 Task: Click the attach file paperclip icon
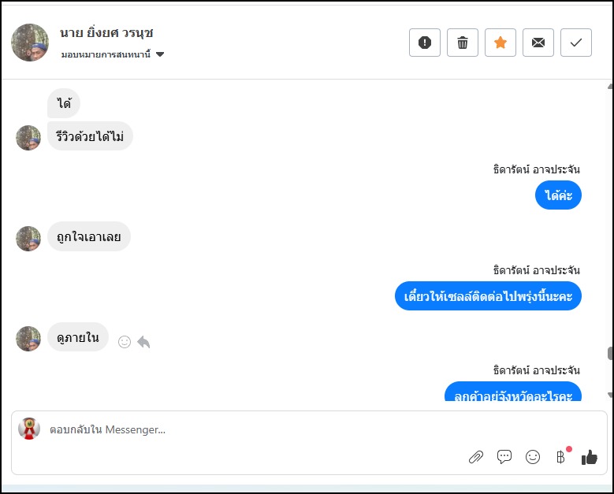click(476, 457)
